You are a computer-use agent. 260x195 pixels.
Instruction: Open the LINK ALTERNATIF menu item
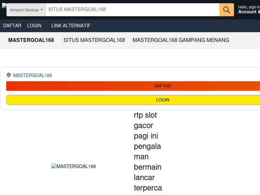pyautogui.click(x=71, y=26)
